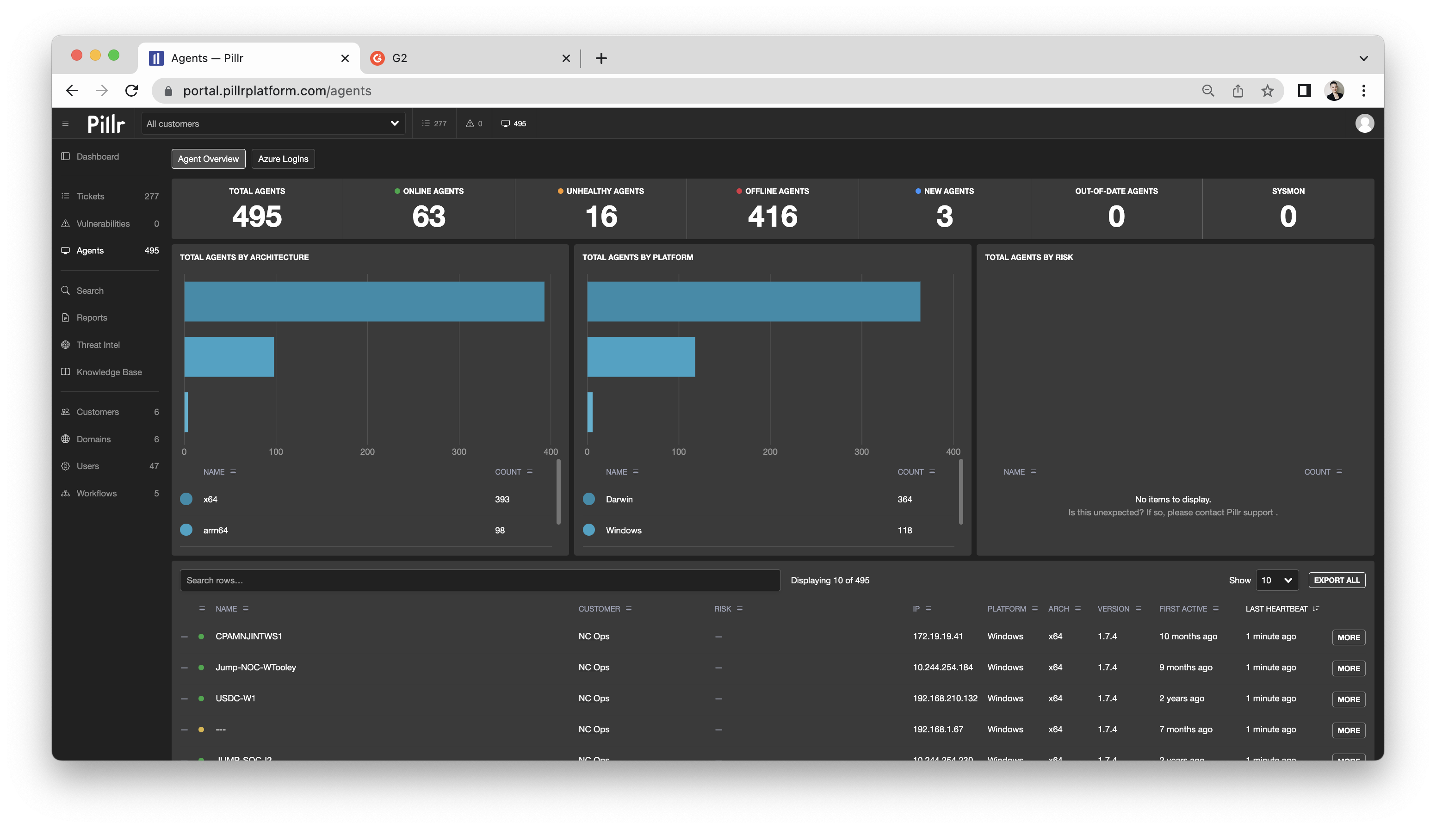This screenshot has width=1436, height=829.
Task: Collapse sidebar with hamburger menu icon
Action: click(66, 124)
